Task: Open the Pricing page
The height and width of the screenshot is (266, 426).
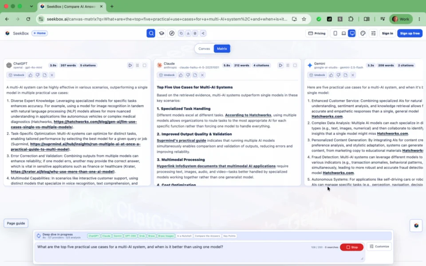Action: tap(317, 33)
